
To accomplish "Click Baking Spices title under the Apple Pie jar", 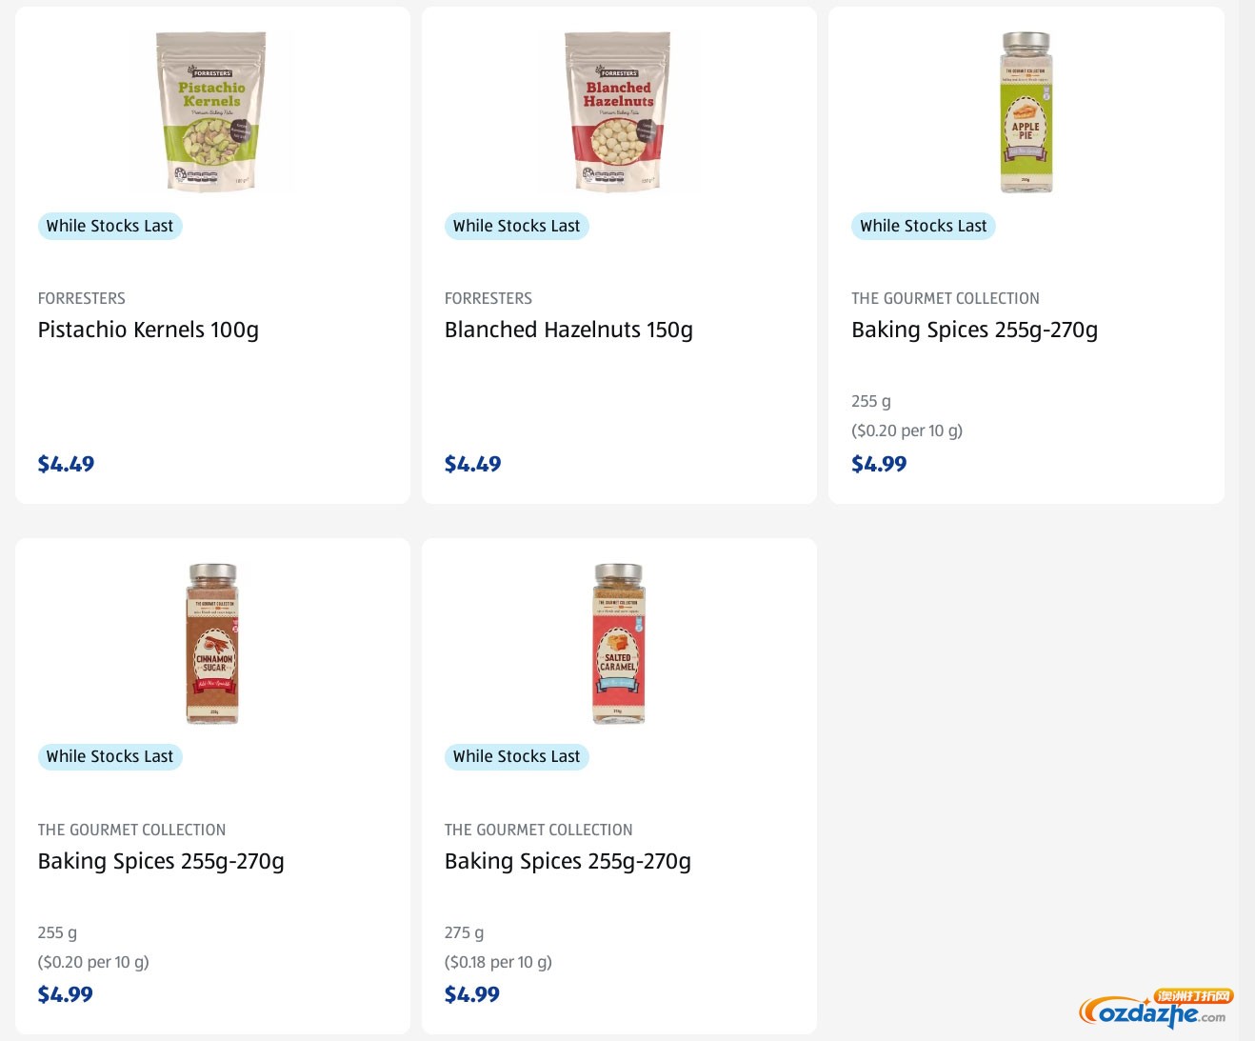I will [974, 330].
